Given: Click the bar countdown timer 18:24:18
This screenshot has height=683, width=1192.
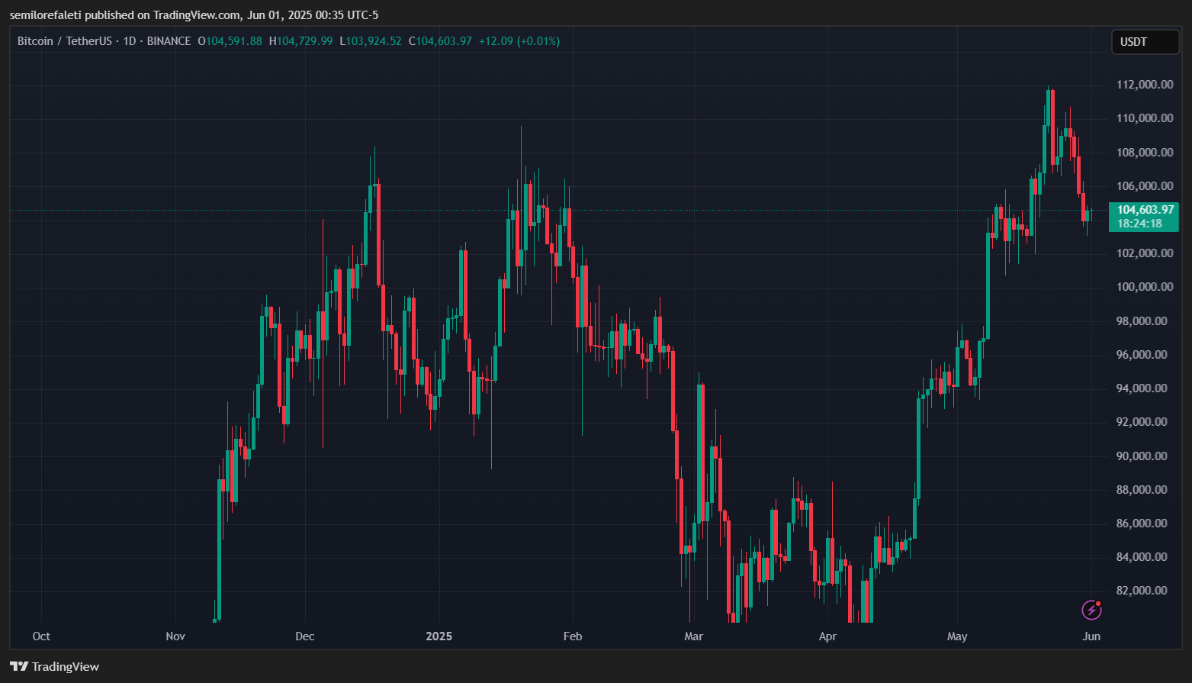Looking at the screenshot, I should (1139, 224).
